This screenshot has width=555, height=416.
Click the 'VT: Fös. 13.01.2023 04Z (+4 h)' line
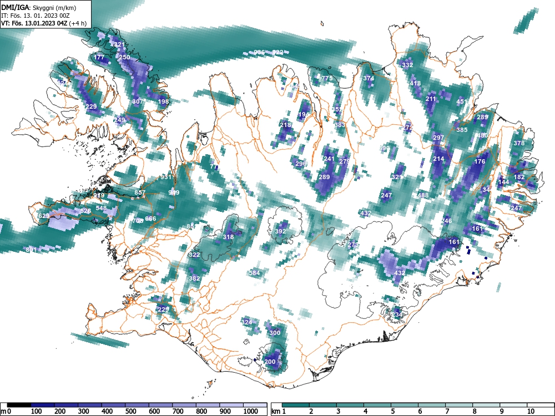point(43,24)
